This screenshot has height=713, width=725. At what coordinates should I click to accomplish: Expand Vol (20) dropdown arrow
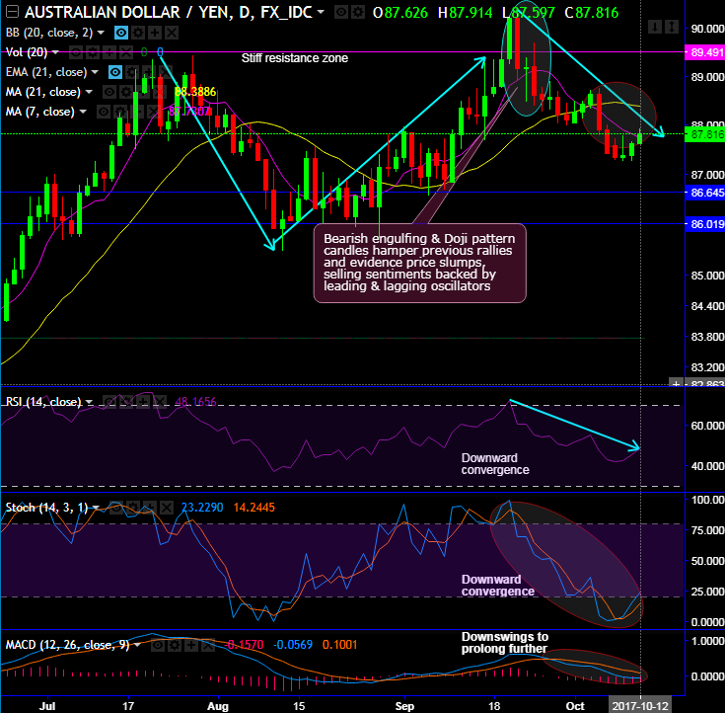[x=55, y=52]
